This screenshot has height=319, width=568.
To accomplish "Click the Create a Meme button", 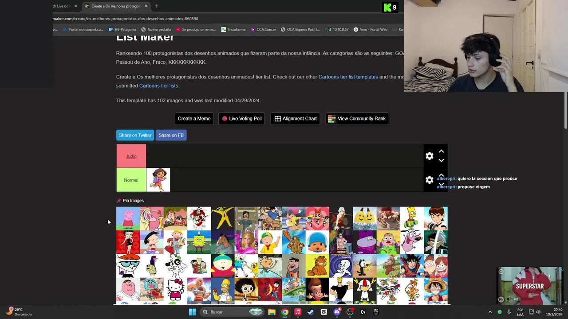I will pos(194,118).
